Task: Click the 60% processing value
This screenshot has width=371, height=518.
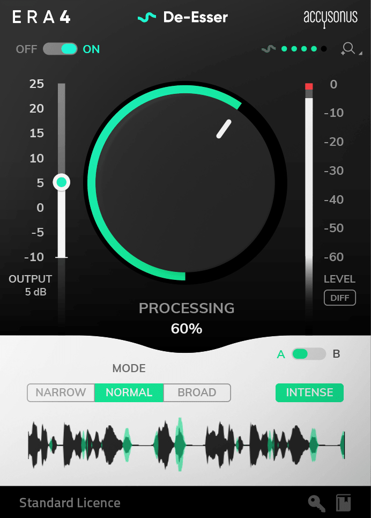Action: coord(187,329)
